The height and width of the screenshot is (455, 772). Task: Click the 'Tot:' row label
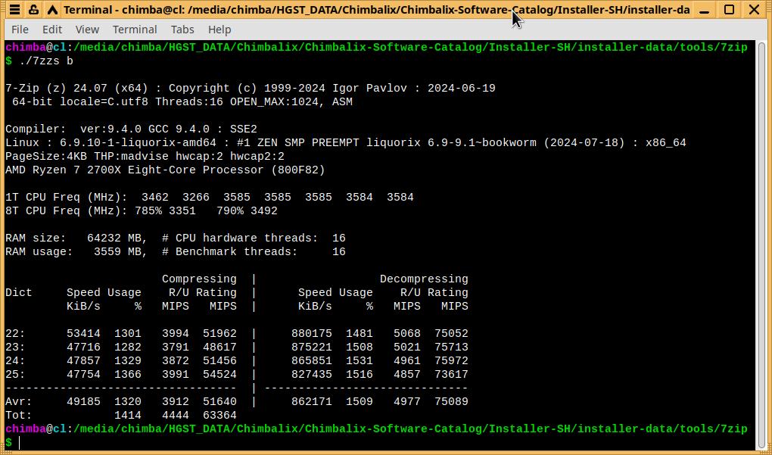(19, 415)
